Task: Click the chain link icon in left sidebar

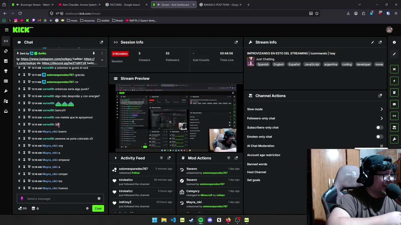Action: pyautogui.click(x=6, y=51)
